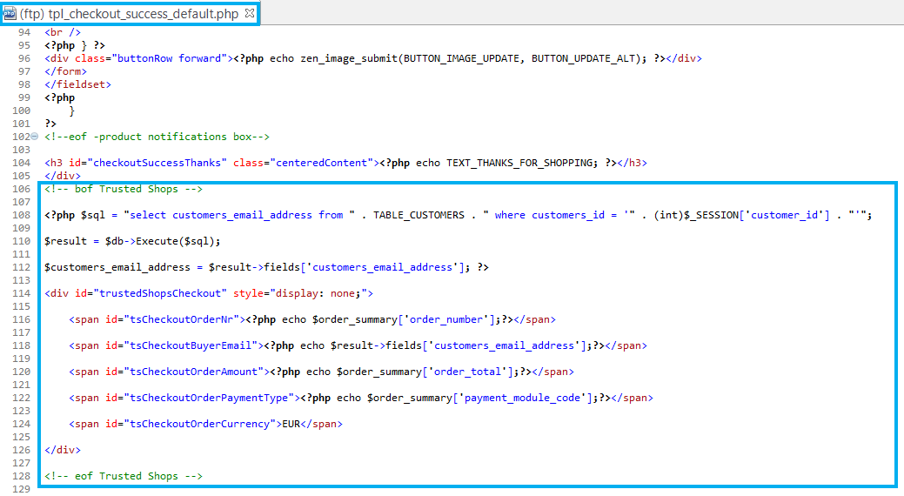
Task: Click the 'tsCheckoutOrderCurrency' span id text
Action: (x=199, y=424)
